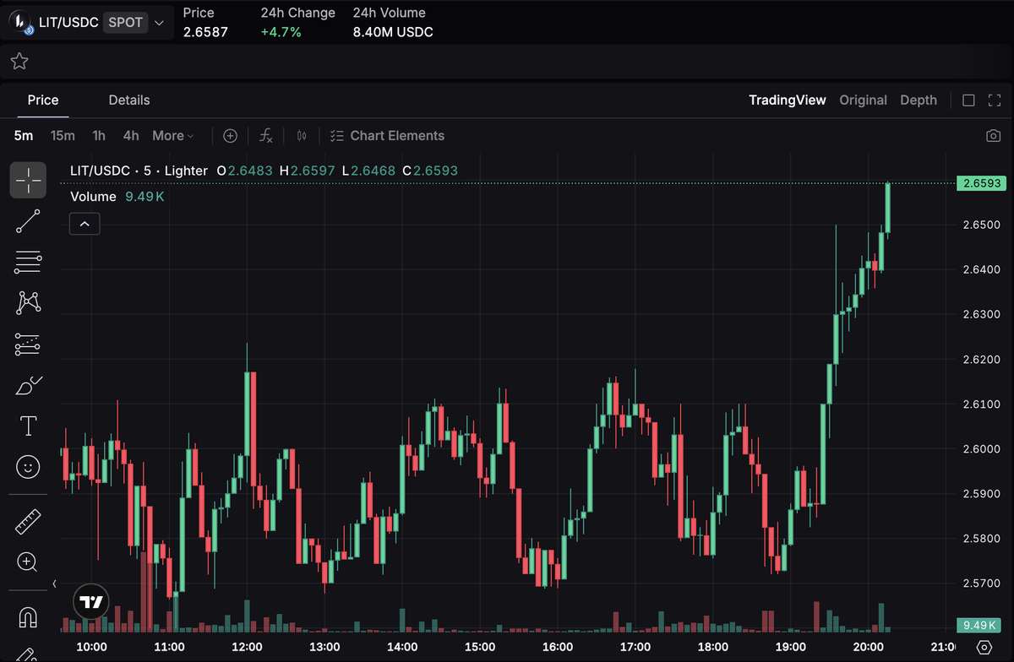Open Chart Elements menu
Image resolution: width=1014 pixels, height=662 pixels.
pyautogui.click(x=387, y=136)
